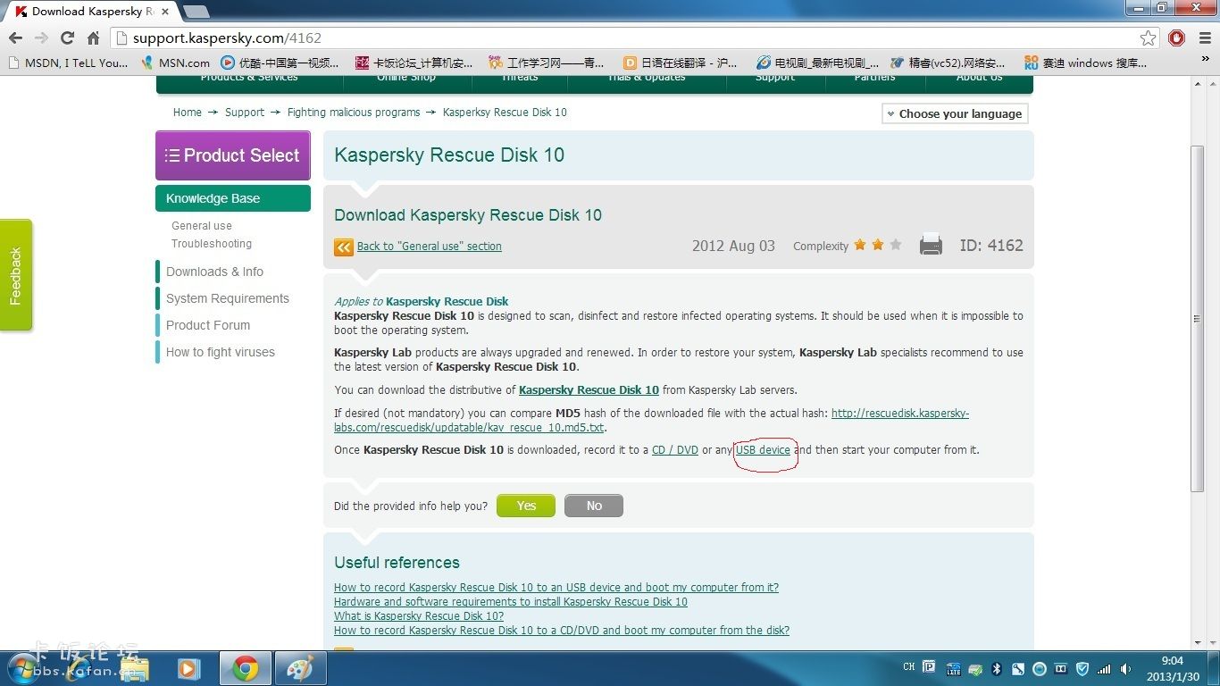This screenshot has height=686, width=1220.
Task: Click the CD / DVD link
Action: point(675,450)
